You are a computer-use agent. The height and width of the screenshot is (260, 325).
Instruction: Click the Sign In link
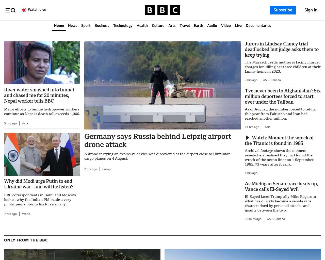[x=311, y=10]
